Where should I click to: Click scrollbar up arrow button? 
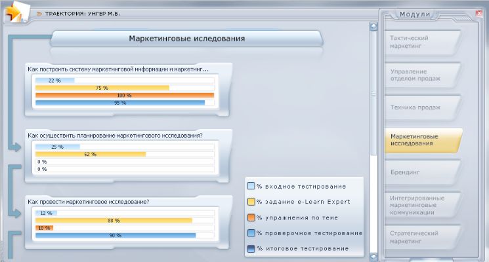(373, 28)
